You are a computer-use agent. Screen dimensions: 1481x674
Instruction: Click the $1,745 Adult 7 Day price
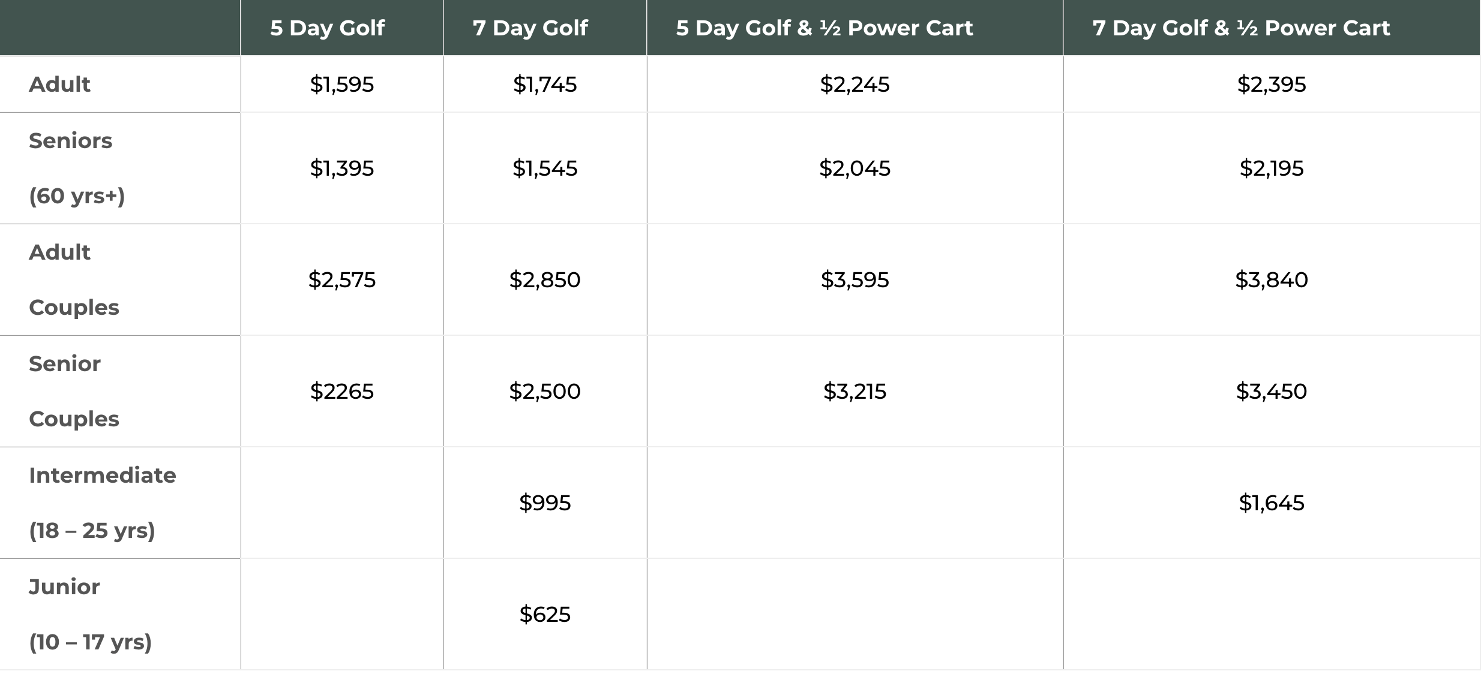545,85
